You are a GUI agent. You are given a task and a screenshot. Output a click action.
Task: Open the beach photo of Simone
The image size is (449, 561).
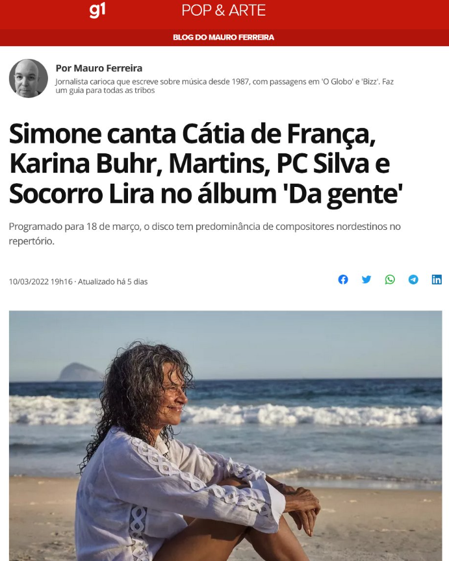coord(225,436)
